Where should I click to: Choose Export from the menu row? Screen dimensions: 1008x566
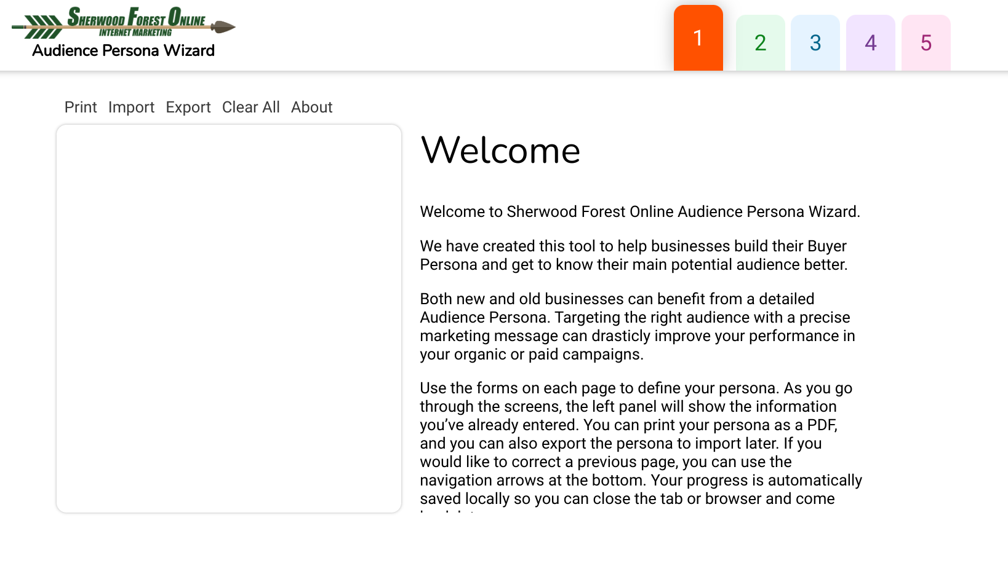coord(188,108)
